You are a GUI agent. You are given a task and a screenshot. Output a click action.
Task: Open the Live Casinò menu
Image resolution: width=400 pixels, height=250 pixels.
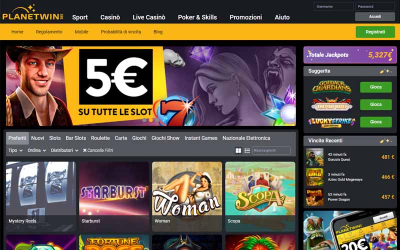pos(148,17)
